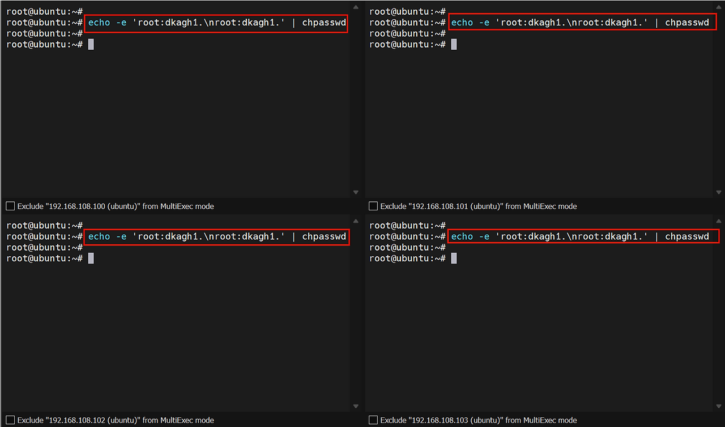Screen dimensions: 725x427
Task: Enable Exclude checkbox for 192.168.108.100 session
Action: pyautogui.click(x=10, y=206)
